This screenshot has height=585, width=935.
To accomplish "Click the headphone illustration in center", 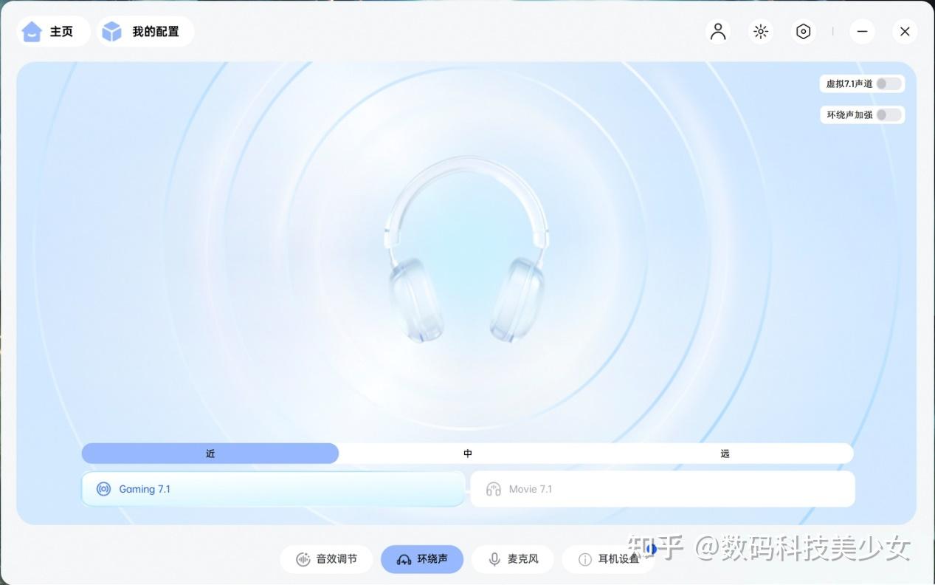I will pos(467,250).
